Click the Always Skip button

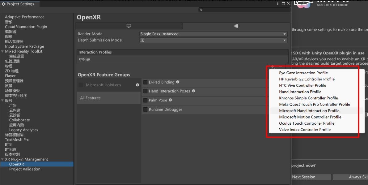coord(350,177)
